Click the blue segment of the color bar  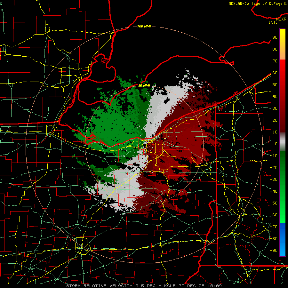point(283,239)
